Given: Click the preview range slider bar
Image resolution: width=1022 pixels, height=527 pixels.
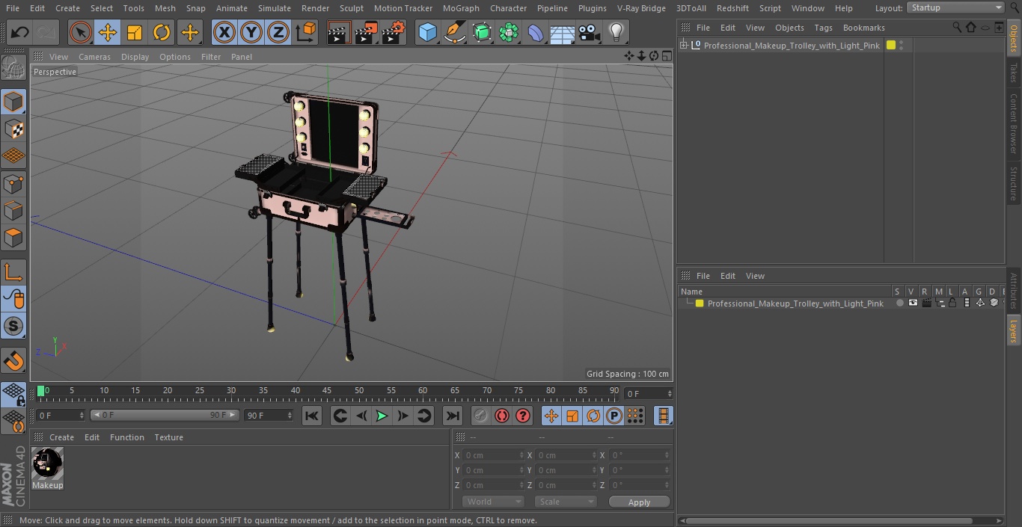Looking at the screenshot, I should 165,415.
